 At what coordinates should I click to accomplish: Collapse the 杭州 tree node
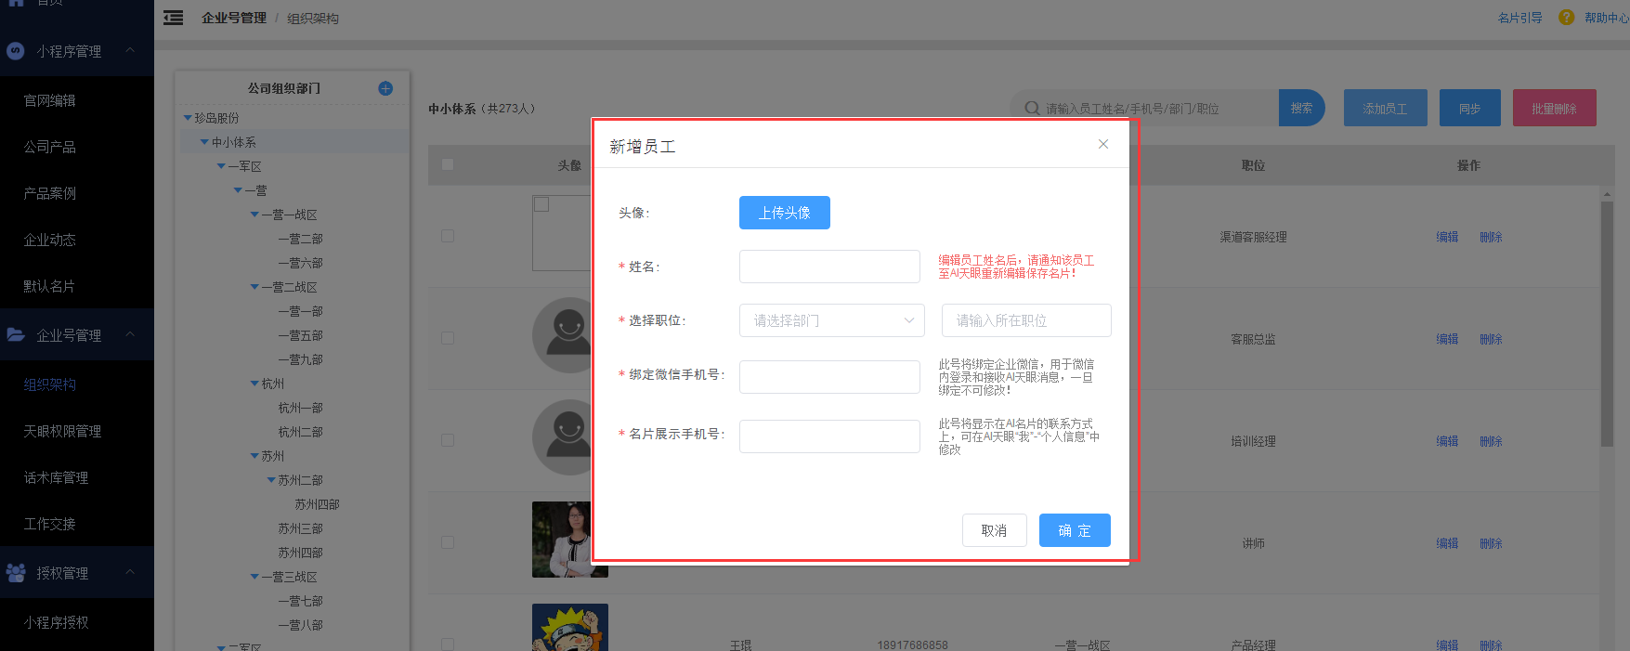(255, 384)
